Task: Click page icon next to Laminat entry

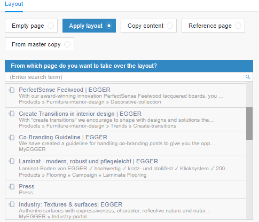Action: point(12,161)
